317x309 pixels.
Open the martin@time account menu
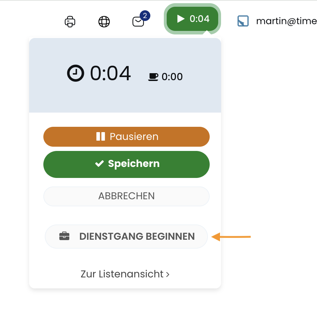pyautogui.click(x=286, y=21)
